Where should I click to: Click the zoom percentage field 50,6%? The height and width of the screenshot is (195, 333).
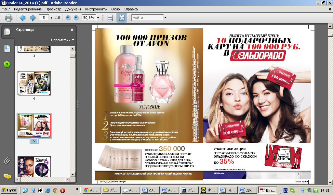[x=89, y=18]
